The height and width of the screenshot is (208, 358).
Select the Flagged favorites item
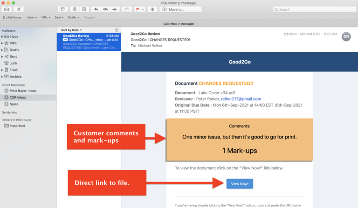(x=89, y=17)
